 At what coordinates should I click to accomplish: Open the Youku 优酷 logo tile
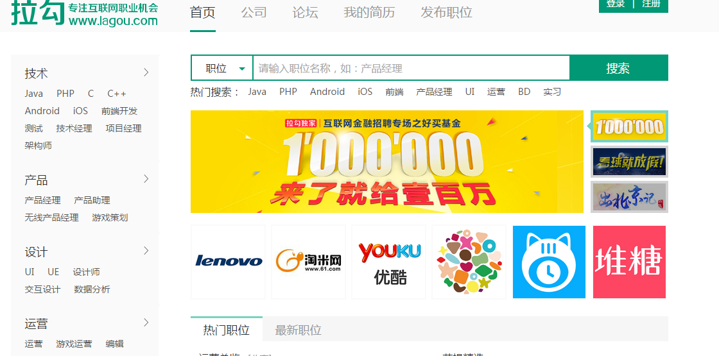389,262
